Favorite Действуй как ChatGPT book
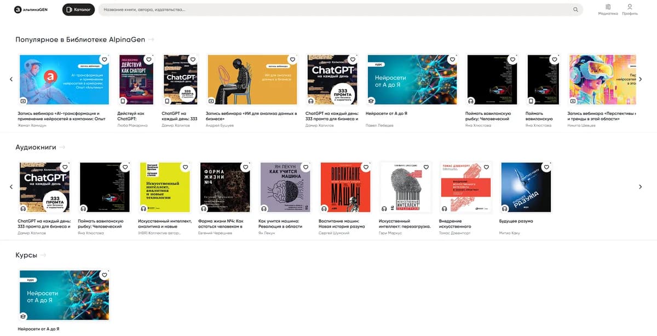Image resolution: width=657 pixels, height=336 pixels. coord(149,59)
